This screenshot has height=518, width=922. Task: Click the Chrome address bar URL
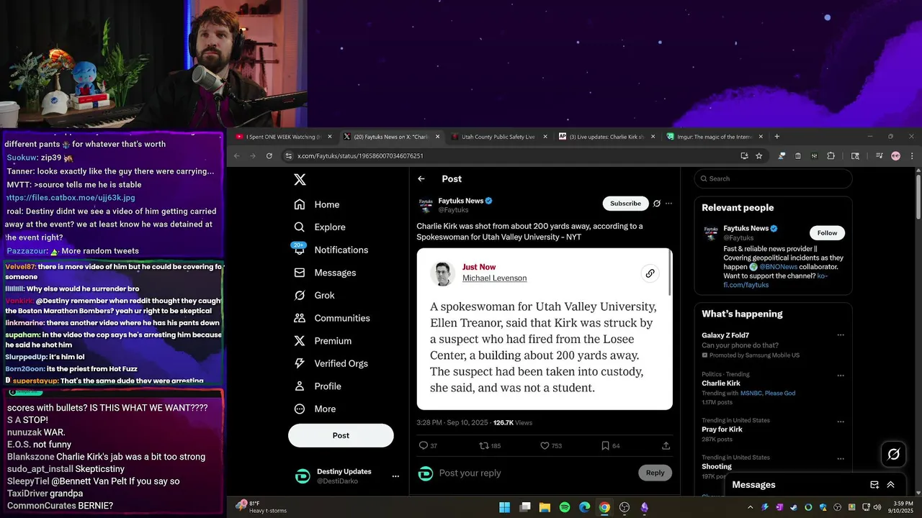click(360, 156)
